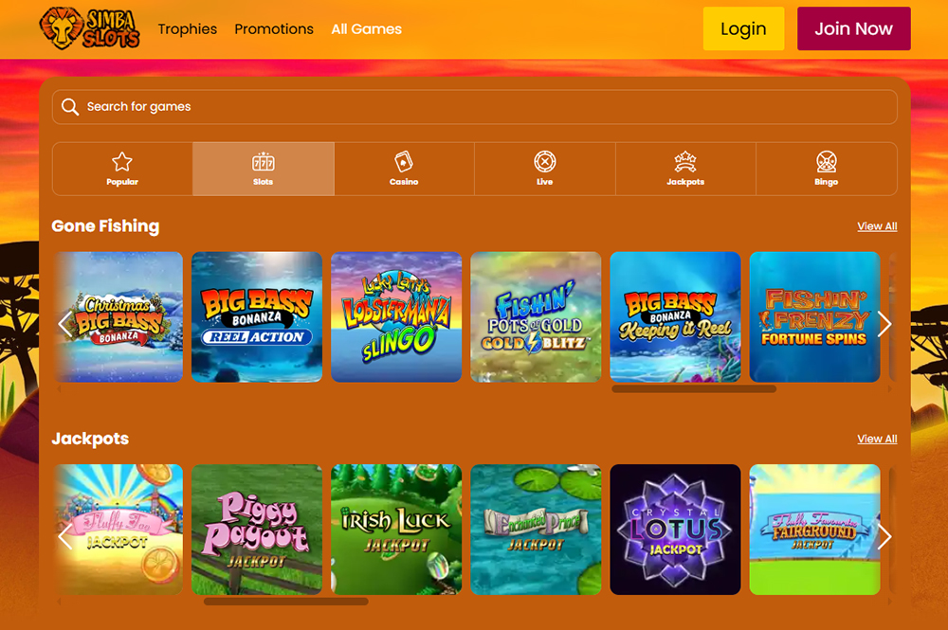This screenshot has width=948, height=630.
Task: Click the search magnifier icon
Action: click(70, 107)
